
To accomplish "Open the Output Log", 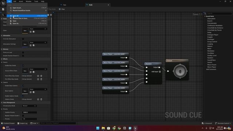I will coord(23,123).
